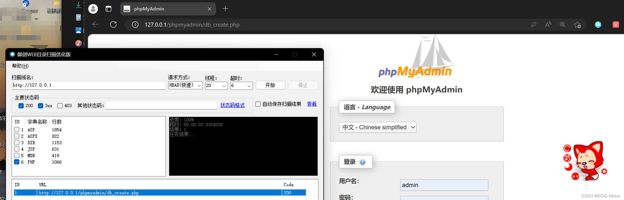Open the saved passwords key icon

point(534,25)
